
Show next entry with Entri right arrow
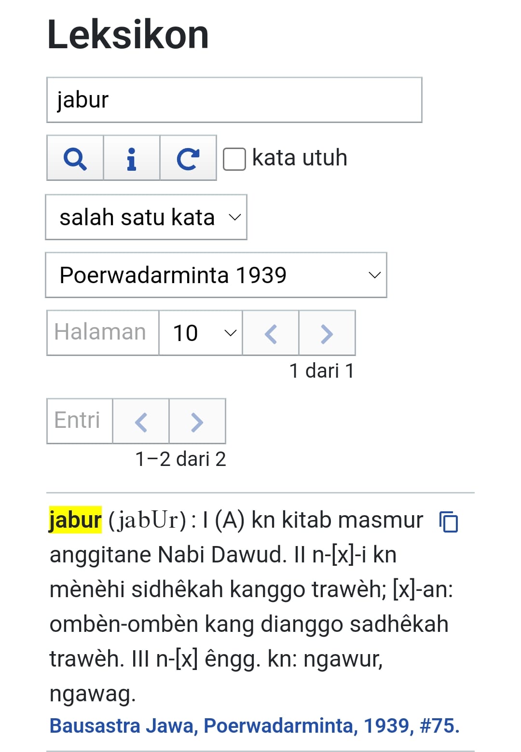coord(197,421)
